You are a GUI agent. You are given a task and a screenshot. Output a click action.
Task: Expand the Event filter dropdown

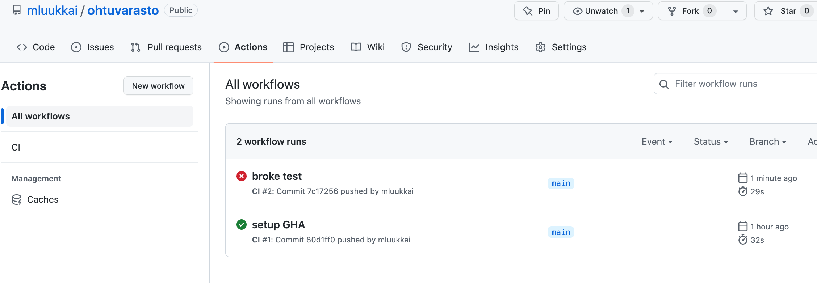pyautogui.click(x=657, y=141)
